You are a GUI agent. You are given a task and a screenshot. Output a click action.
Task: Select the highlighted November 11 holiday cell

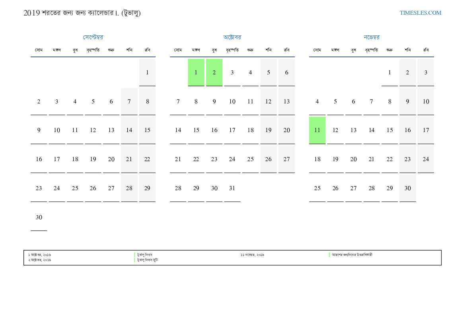pyautogui.click(x=317, y=130)
